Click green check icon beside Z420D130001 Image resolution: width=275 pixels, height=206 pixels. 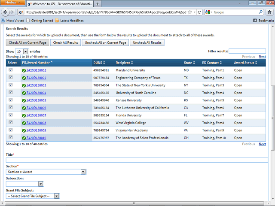(x=24, y=70)
